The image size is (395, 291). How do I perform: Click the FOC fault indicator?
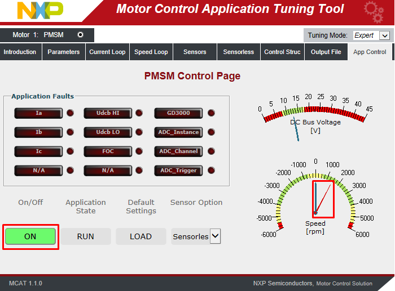108,151
